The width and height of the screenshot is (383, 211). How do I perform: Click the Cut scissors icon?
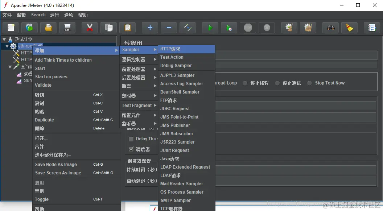[x=90, y=28]
